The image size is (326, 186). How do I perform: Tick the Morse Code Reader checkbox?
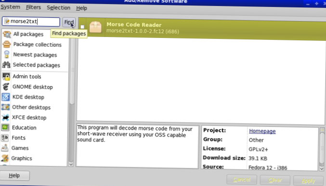click(x=82, y=27)
